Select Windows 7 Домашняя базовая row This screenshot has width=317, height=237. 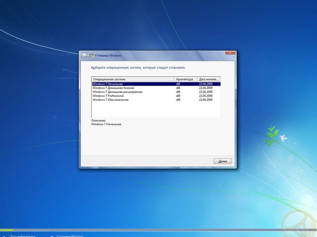click(x=156, y=88)
